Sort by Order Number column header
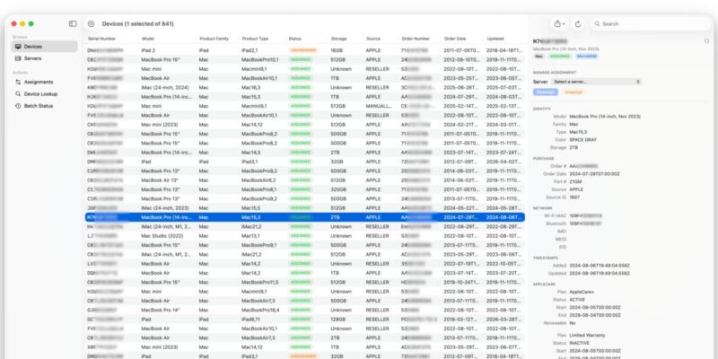 [416, 39]
